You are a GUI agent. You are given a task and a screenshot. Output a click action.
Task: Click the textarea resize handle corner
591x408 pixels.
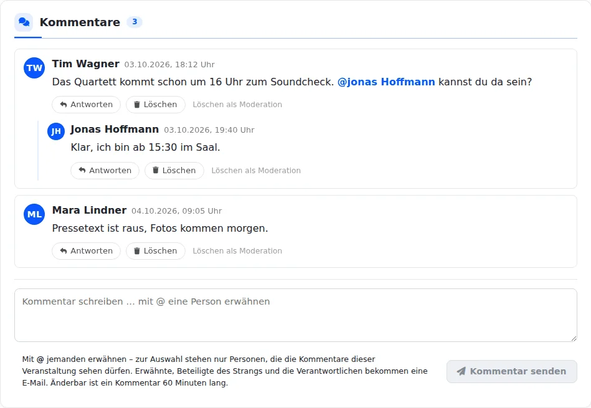coord(574,339)
